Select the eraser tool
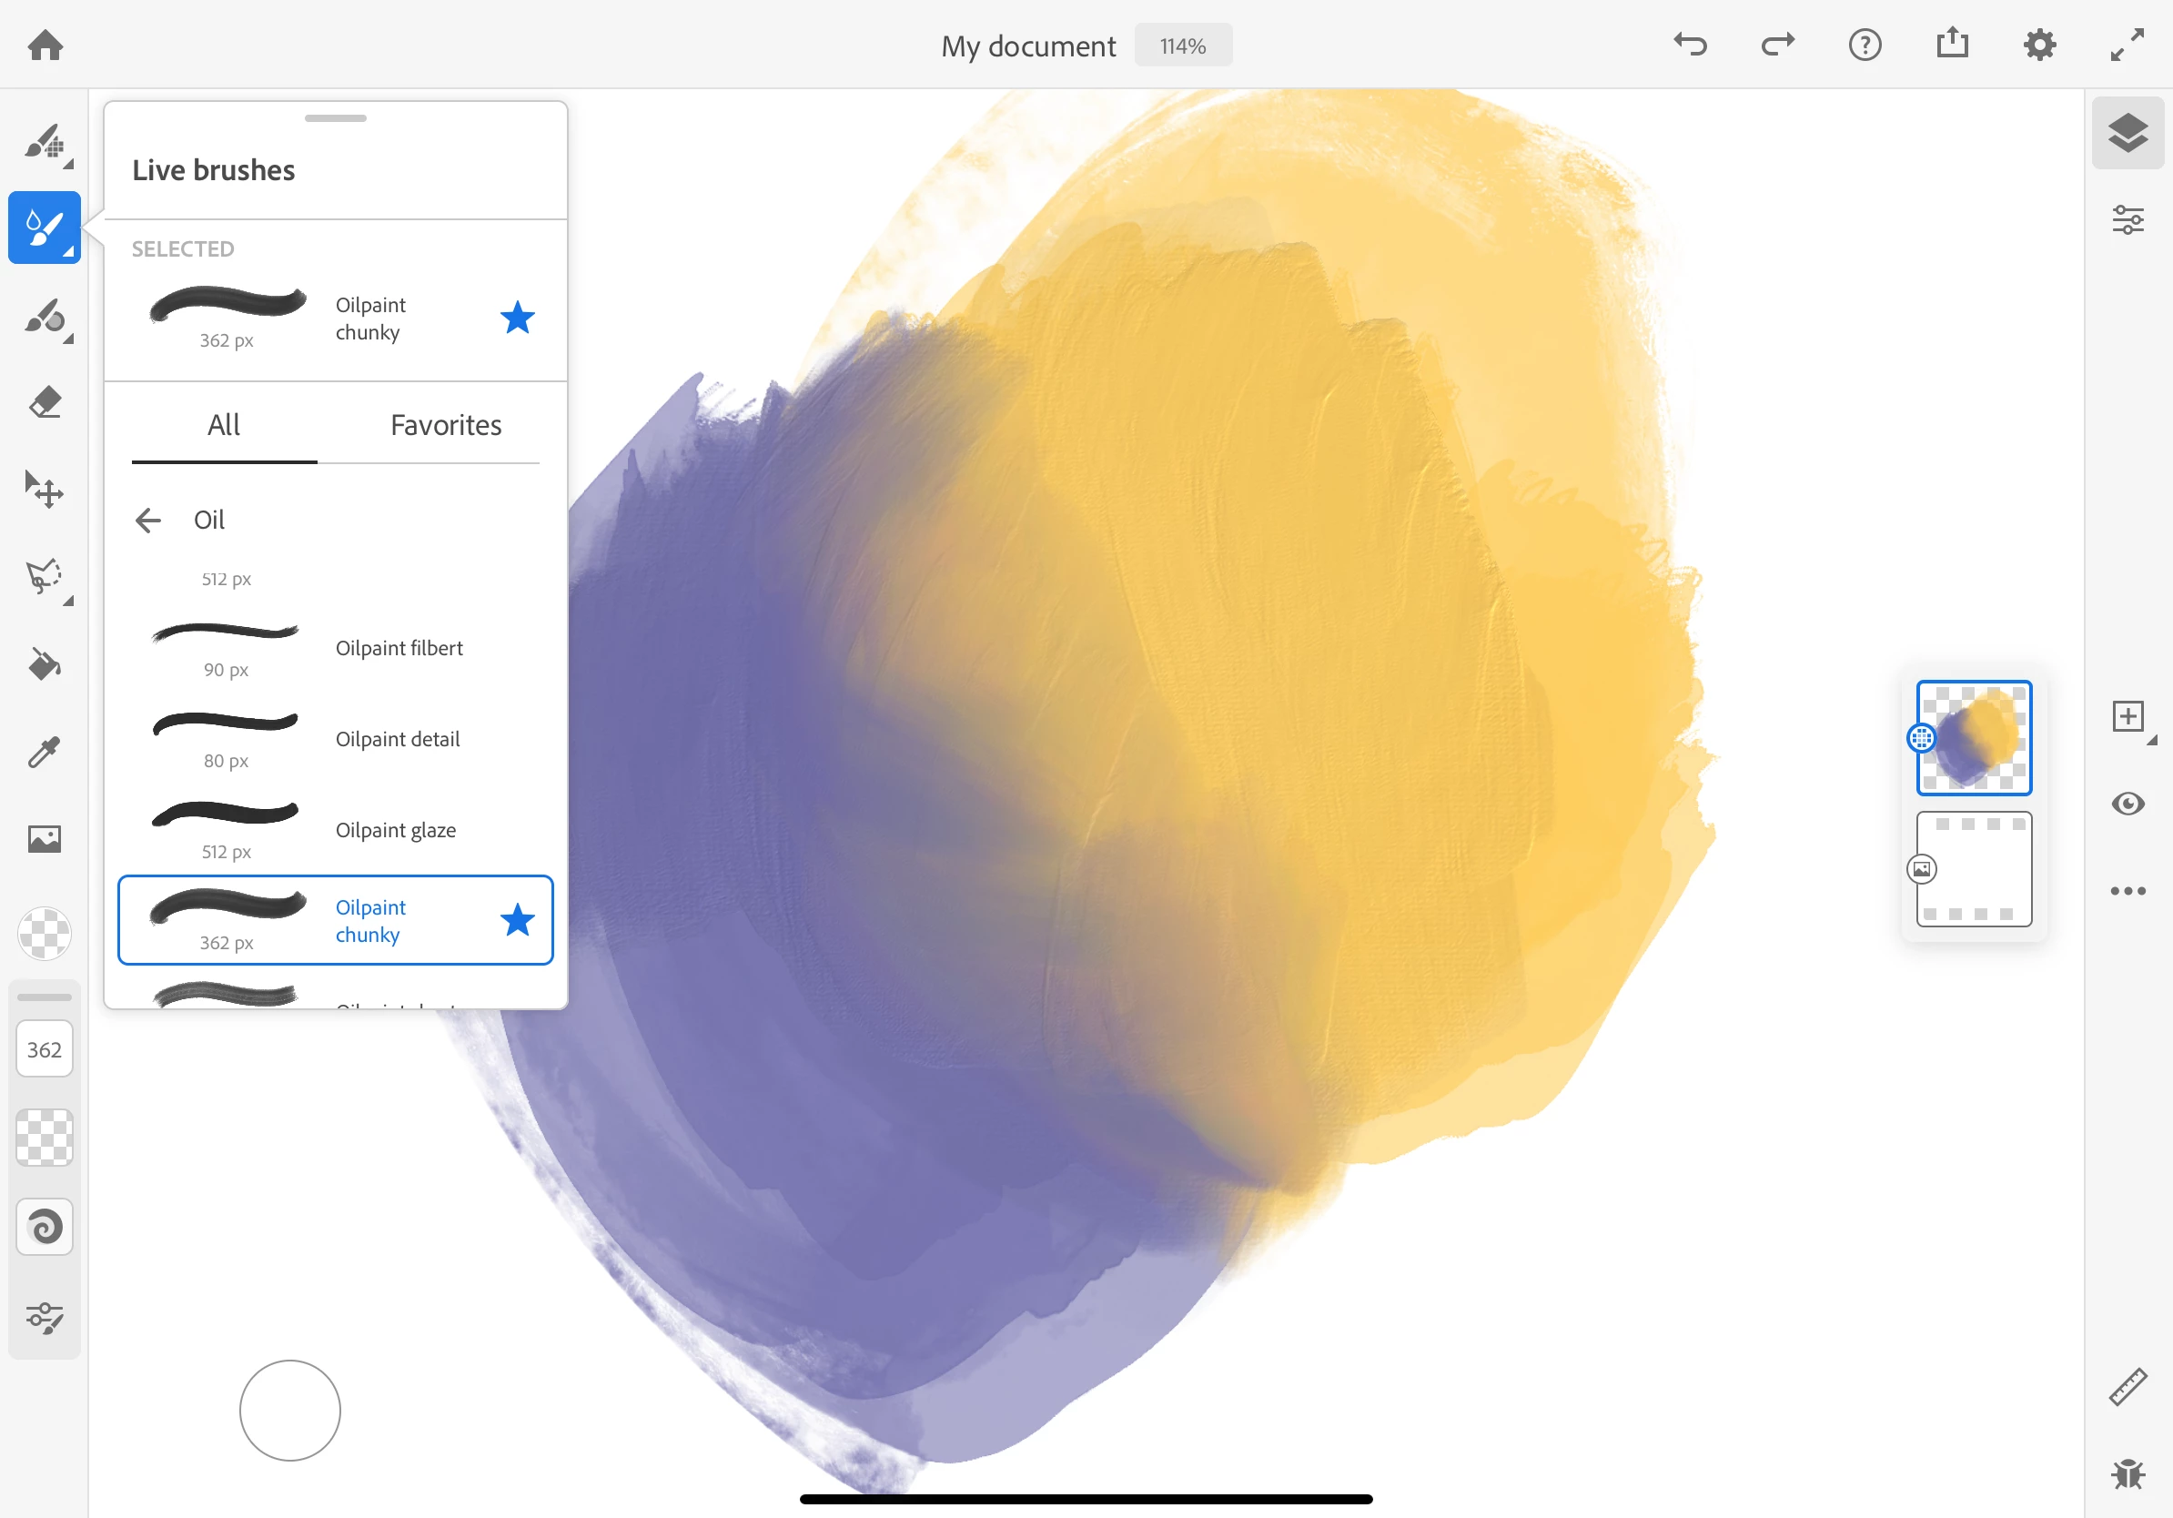2173x1518 pixels. point(45,403)
